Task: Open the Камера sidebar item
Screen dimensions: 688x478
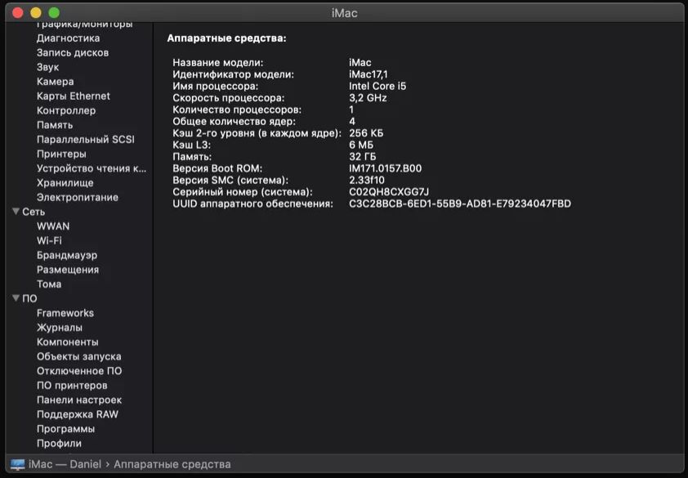Action: click(x=55, y=82)
